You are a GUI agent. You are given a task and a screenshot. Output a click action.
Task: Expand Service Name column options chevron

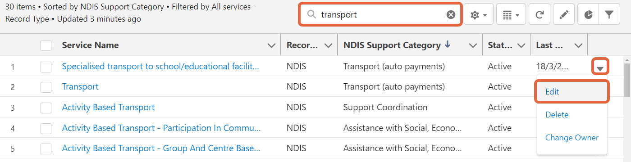pos(271,45)
